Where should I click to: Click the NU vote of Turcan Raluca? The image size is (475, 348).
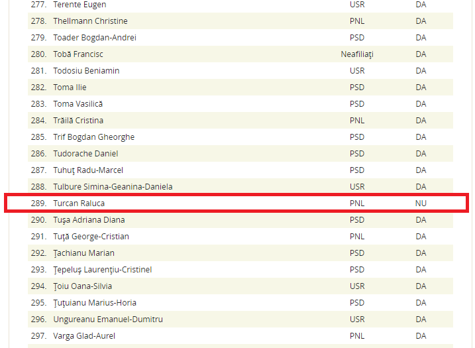point(421,203)
